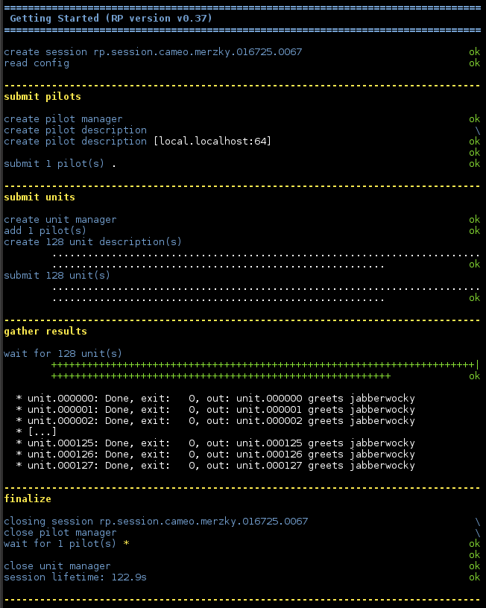Click the unit.000002 result line
This screenshot has height=608, width=486.
point(215,421)
